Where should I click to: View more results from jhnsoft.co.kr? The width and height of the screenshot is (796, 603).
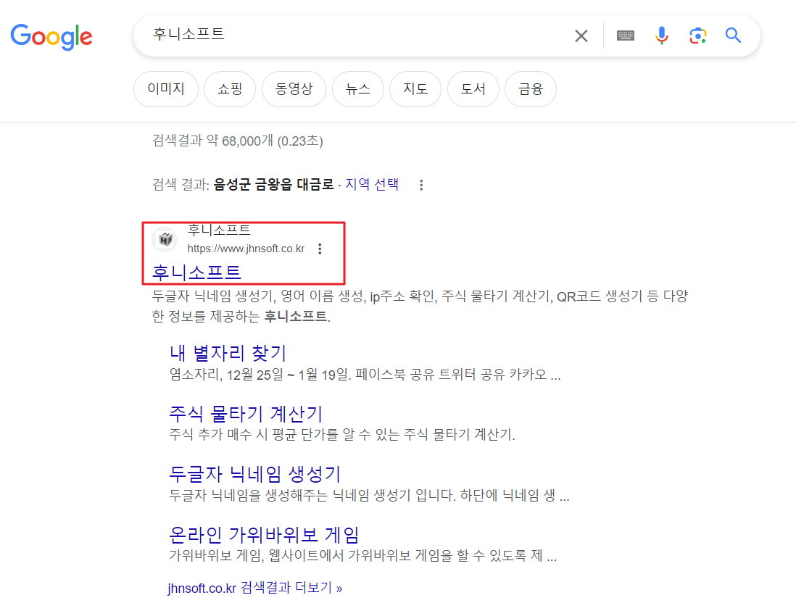tap(255, 588)
